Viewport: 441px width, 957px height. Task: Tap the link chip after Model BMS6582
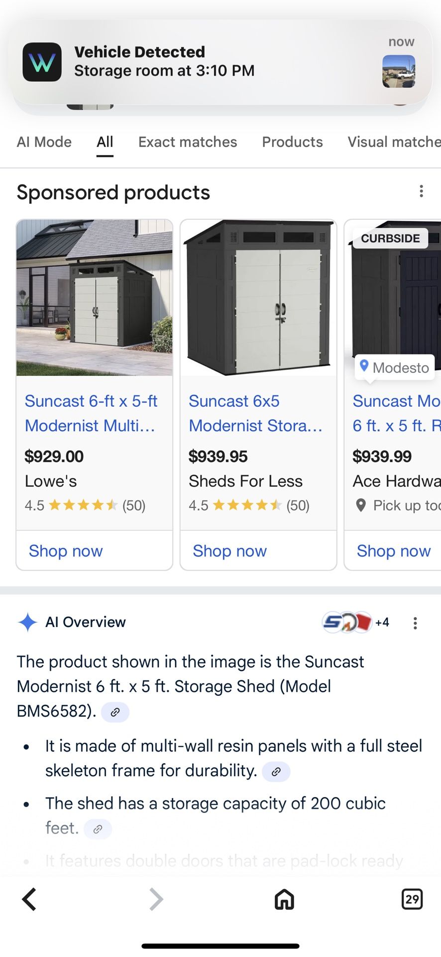[x=115, y=712]
